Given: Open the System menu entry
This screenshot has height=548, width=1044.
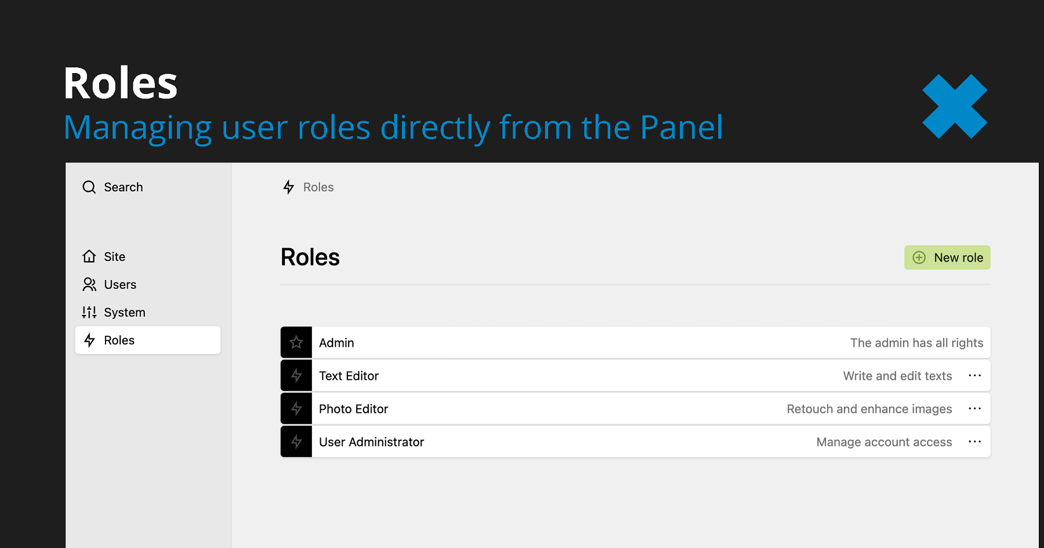Looking at the screenshot, I should [x=125, y=312].
